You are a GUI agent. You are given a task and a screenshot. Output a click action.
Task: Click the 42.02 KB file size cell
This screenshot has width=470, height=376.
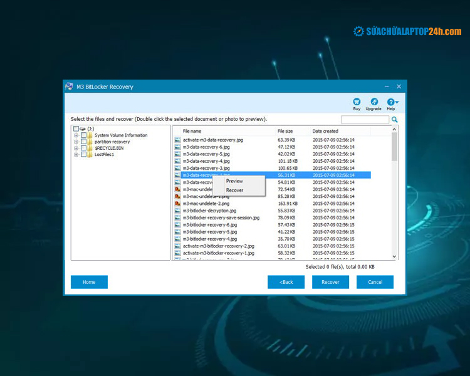coord(286,154)
